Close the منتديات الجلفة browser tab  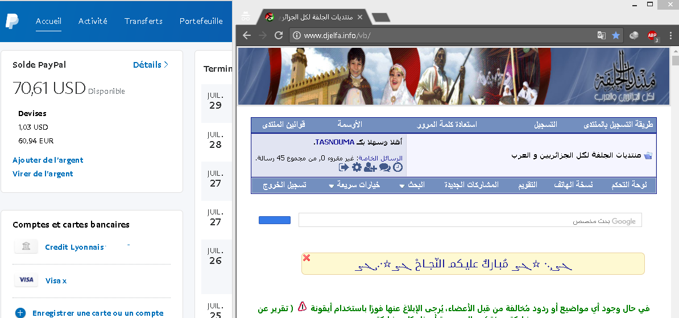coord(359,17)
